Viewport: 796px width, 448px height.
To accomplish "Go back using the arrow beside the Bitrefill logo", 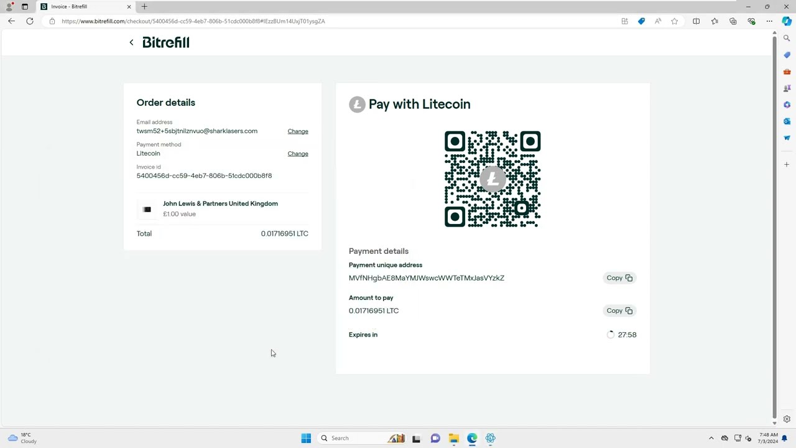I will click(x=131, y=42).
